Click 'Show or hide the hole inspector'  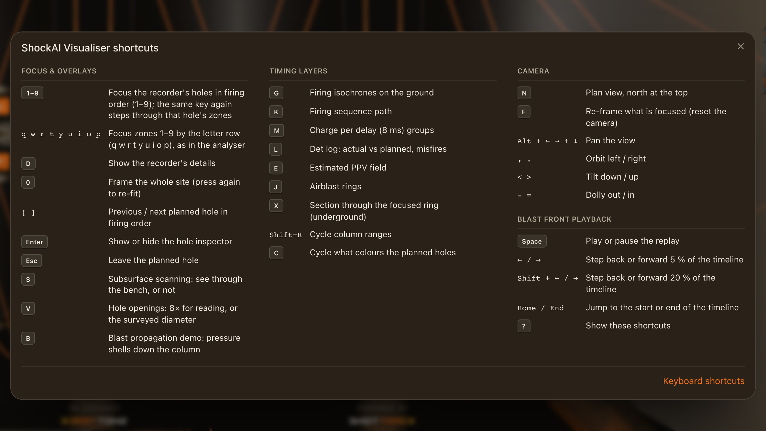coord(170,241)
